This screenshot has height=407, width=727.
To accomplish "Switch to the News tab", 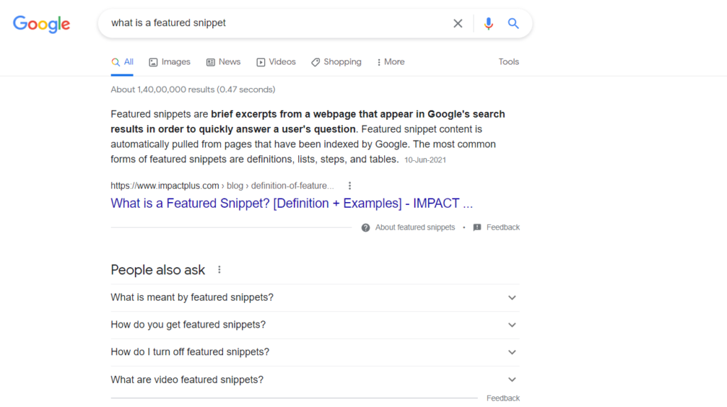I will click(x=224, y=62).
